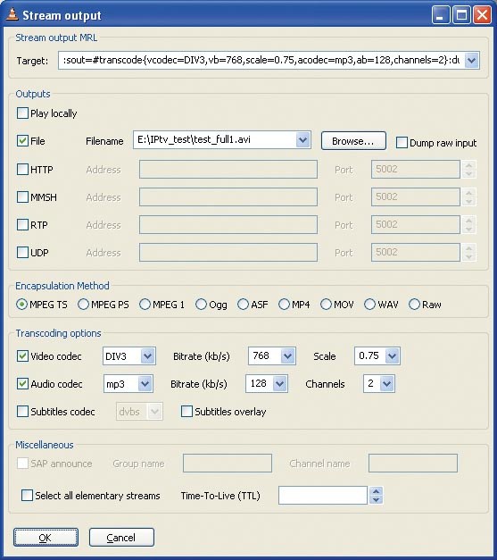Open the Channels dropdown showing 2

tap(386, 383)
